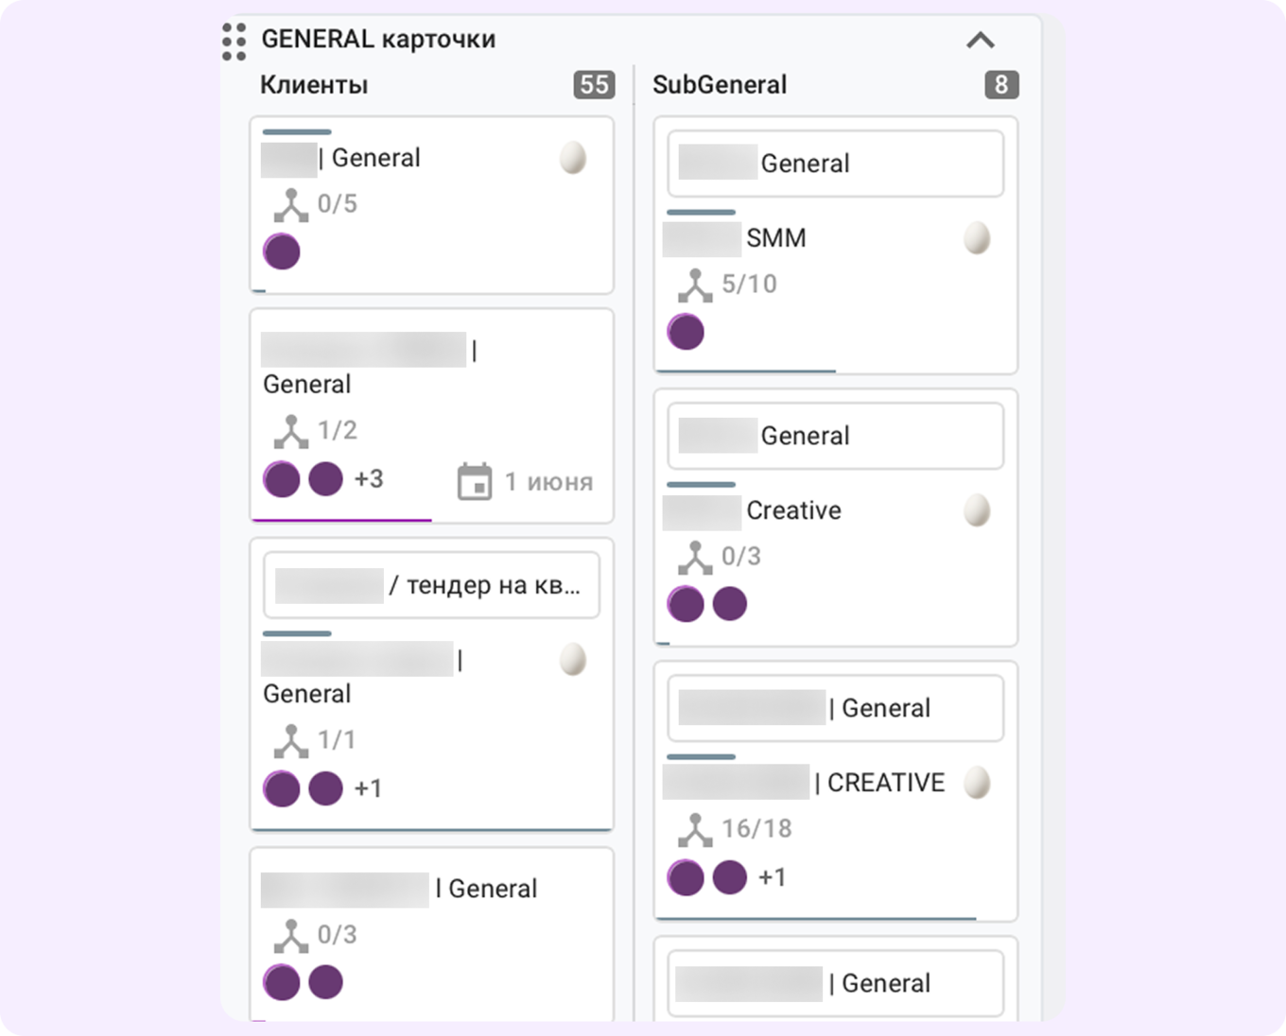Open parent link '/ тендер на кв...'

(x=431, y=585)
